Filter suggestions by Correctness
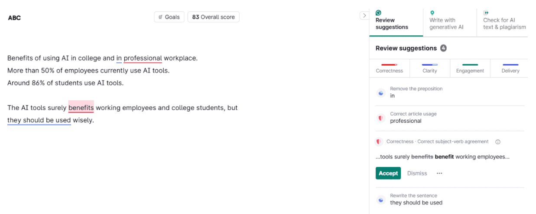The height and width of the screenshot is (214, 536). [x=389, y=68]
